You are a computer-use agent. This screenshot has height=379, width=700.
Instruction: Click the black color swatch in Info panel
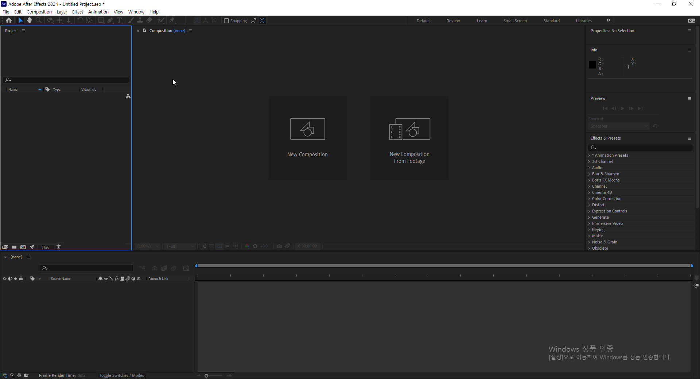[x=592, y=65]
